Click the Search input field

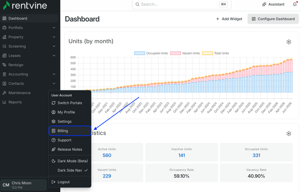pyautogui.click(x=181, y=4)
